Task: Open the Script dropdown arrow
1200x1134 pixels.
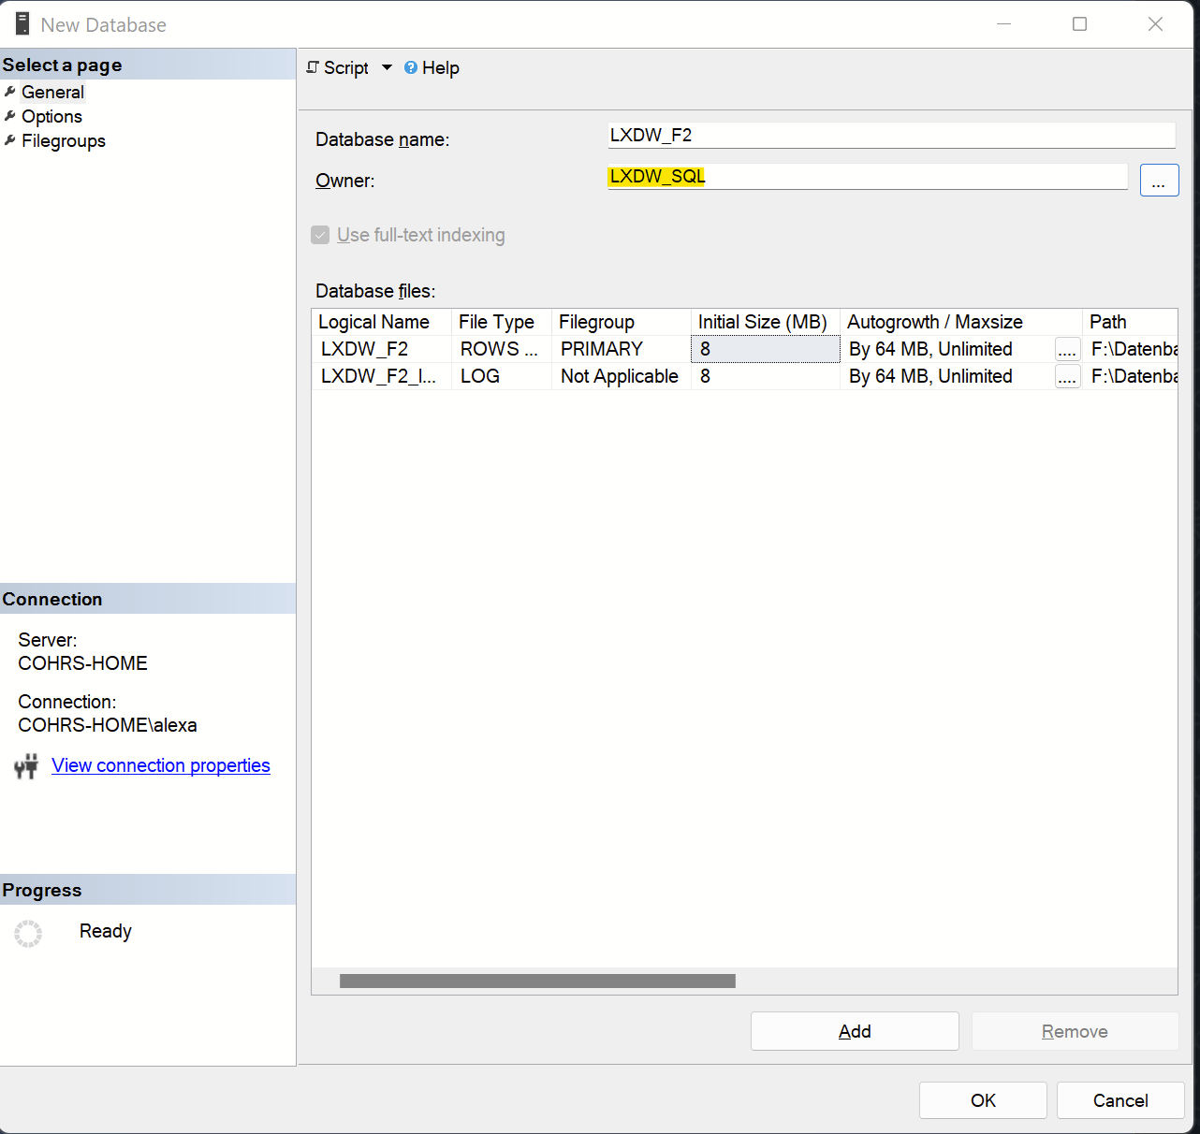Action: pos(387,67)
